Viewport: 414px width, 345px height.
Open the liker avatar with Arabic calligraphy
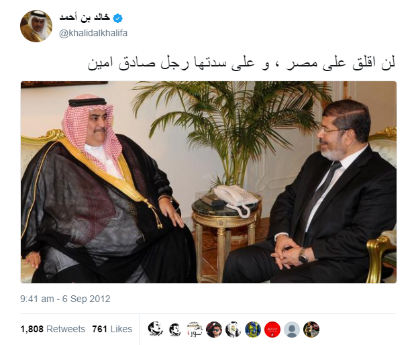195,330
